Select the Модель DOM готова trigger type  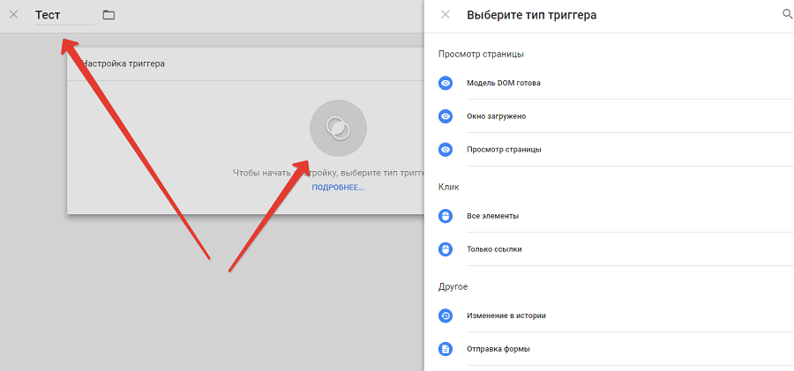[x=504, y=83]
